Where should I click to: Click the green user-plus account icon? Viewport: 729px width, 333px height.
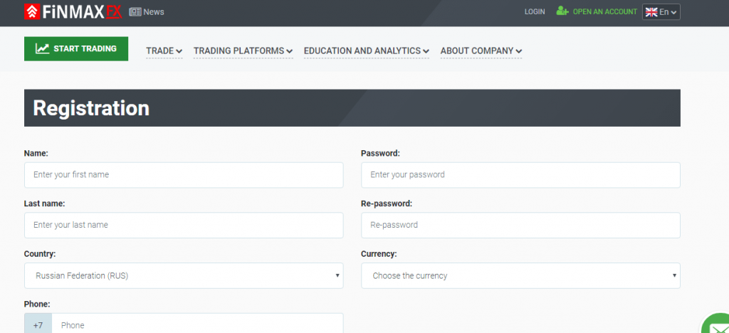tap(562, 11)
